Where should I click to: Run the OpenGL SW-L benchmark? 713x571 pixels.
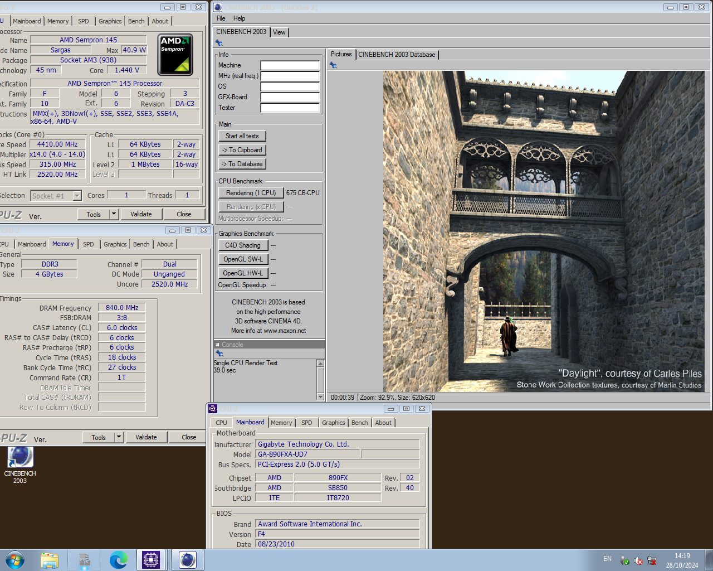pos(243,259)
